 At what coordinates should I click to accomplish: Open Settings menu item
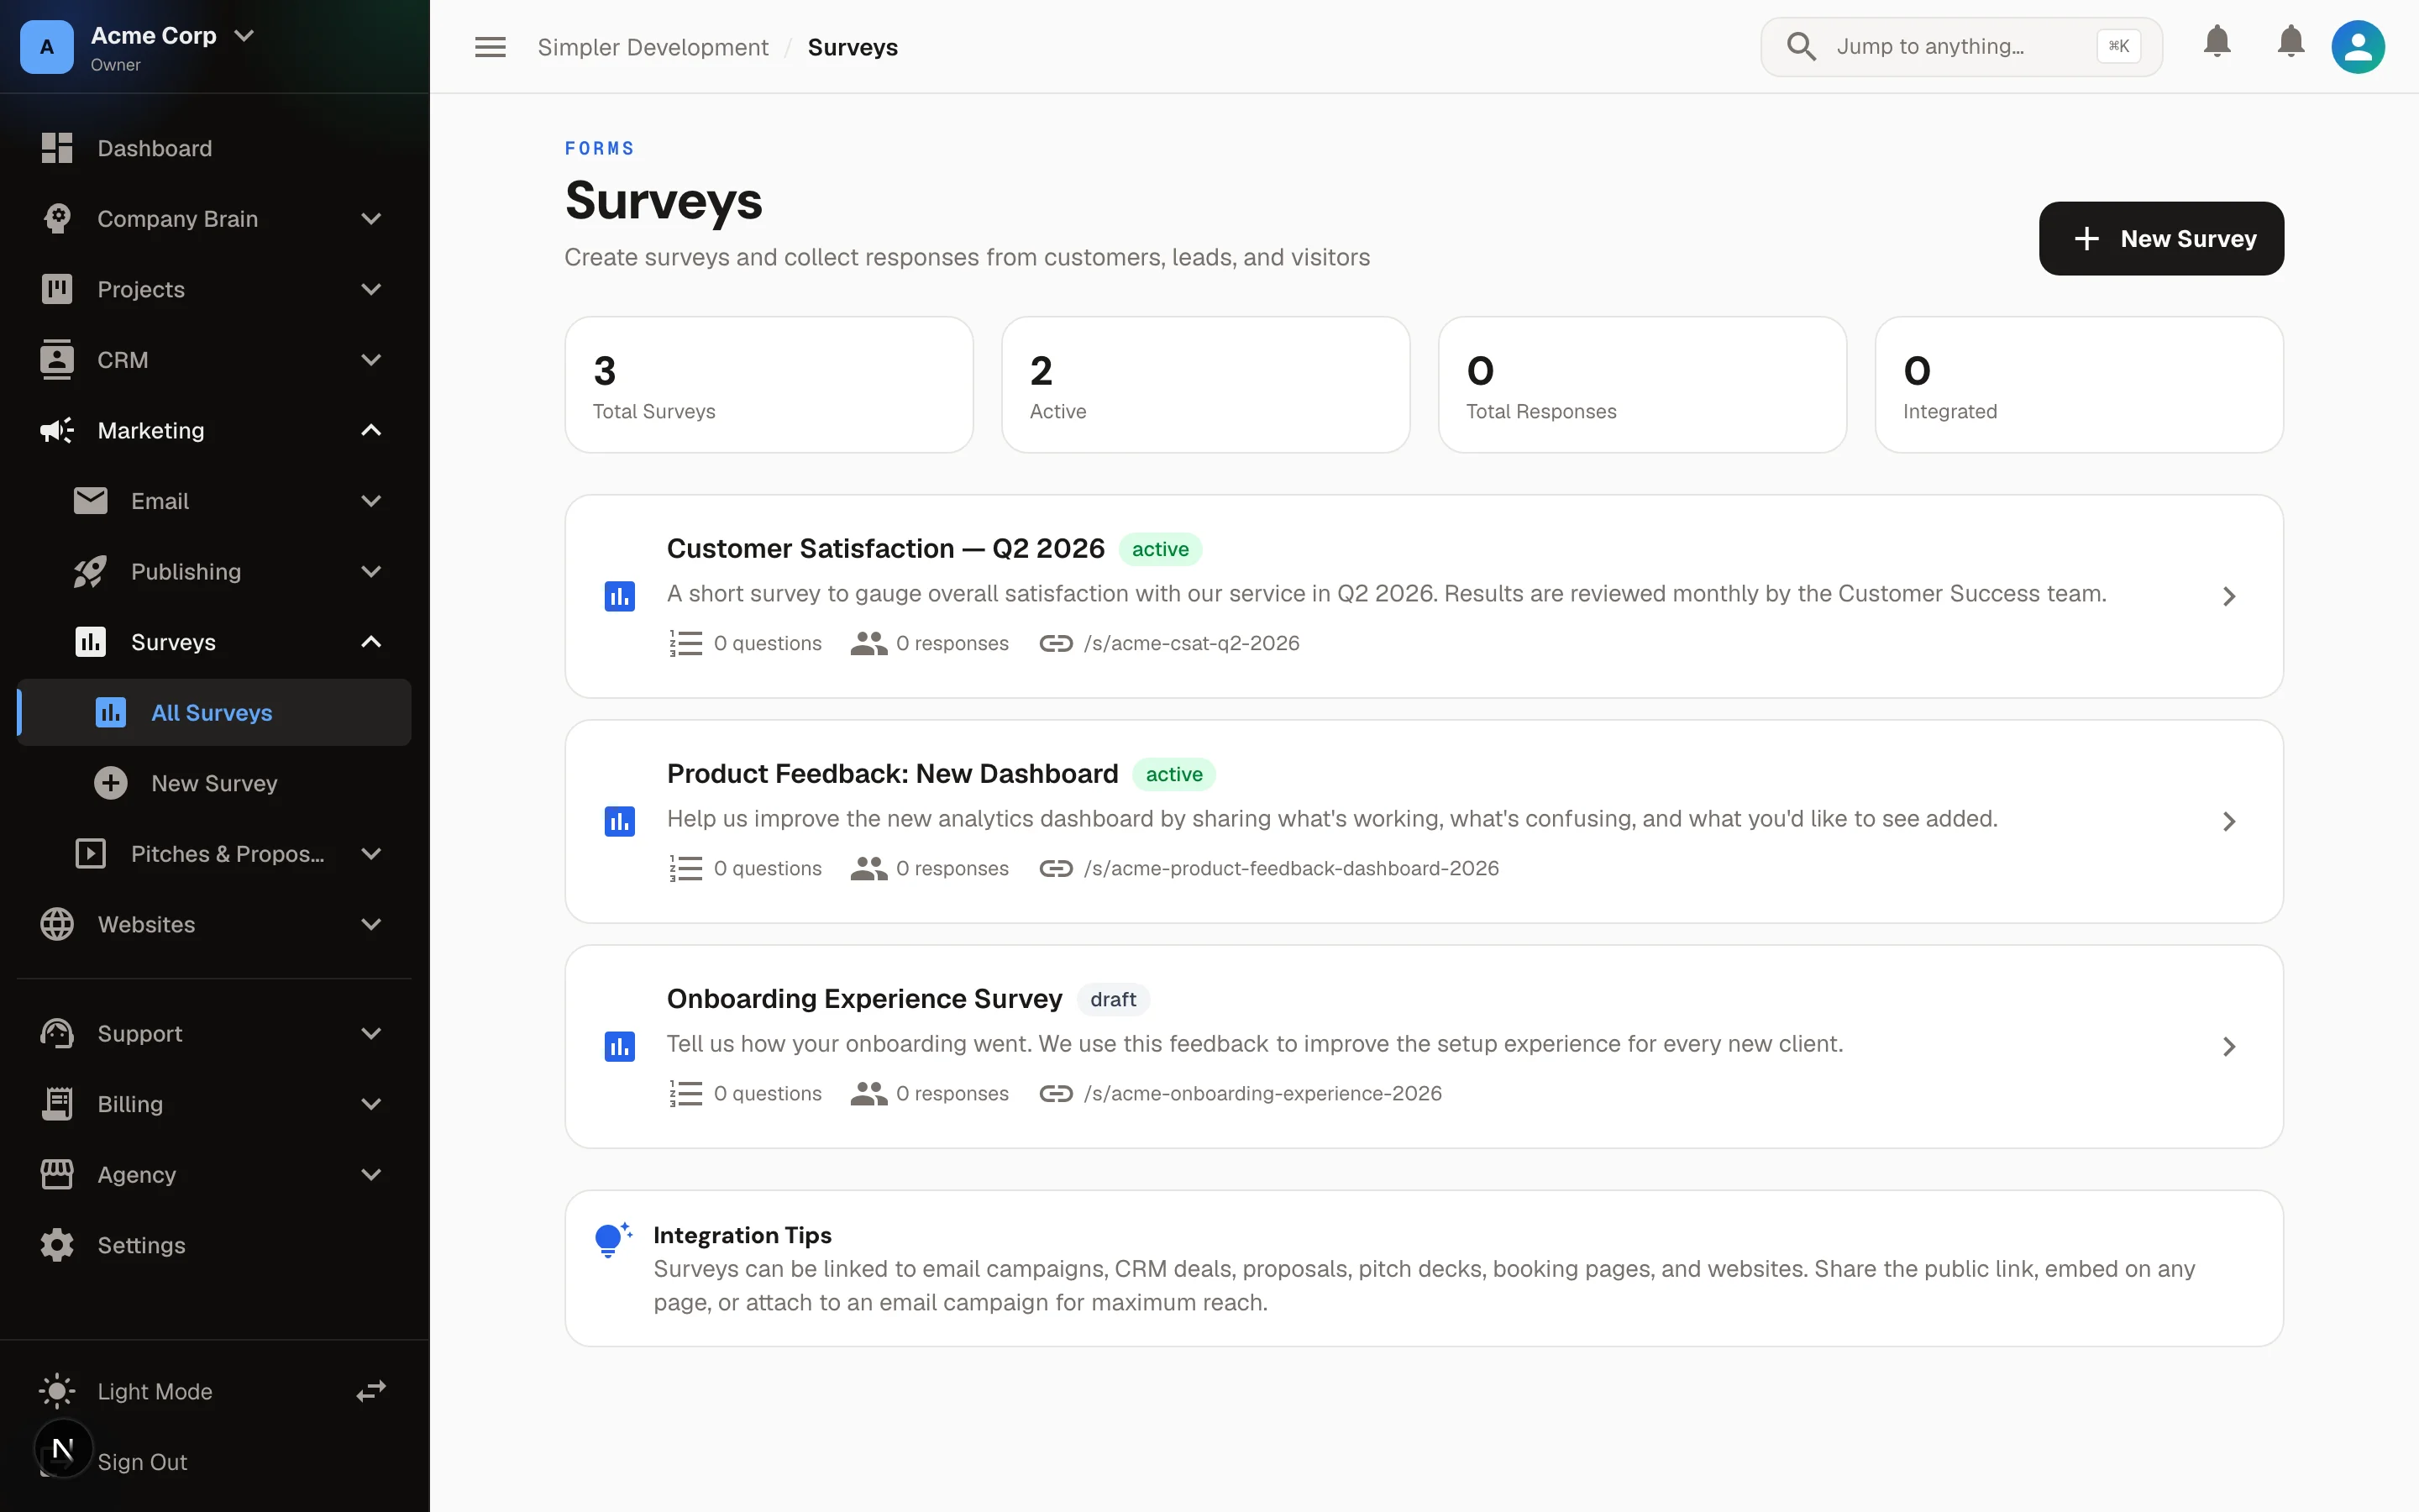coord(214,1245)
